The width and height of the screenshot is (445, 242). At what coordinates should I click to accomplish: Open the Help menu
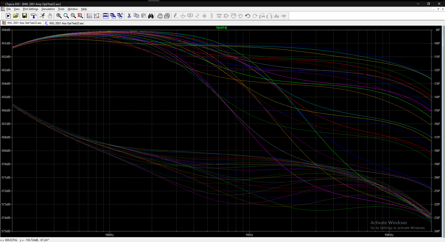(x=84, y=9)
